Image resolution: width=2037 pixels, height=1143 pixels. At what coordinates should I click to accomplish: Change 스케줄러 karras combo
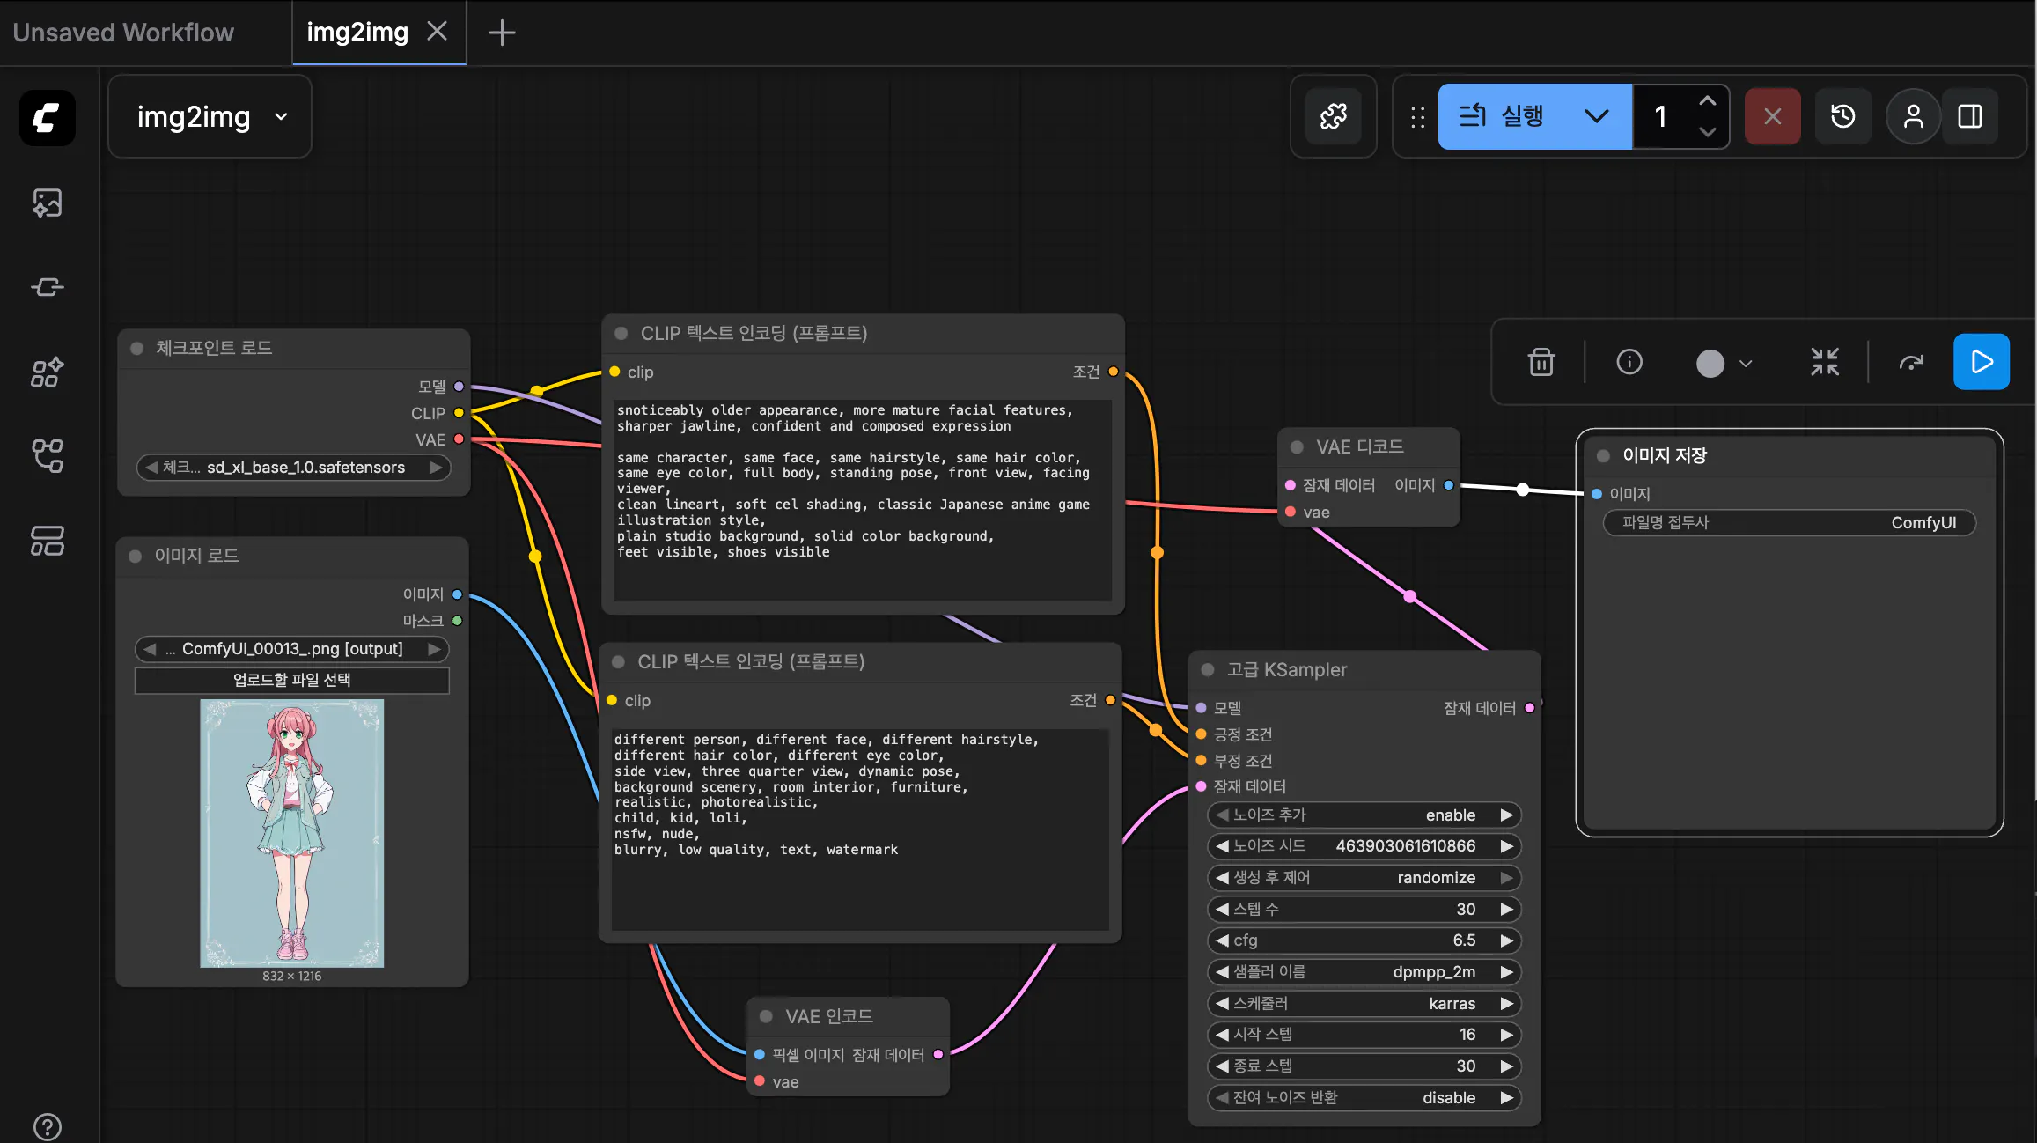[x=1364, y=1003]
